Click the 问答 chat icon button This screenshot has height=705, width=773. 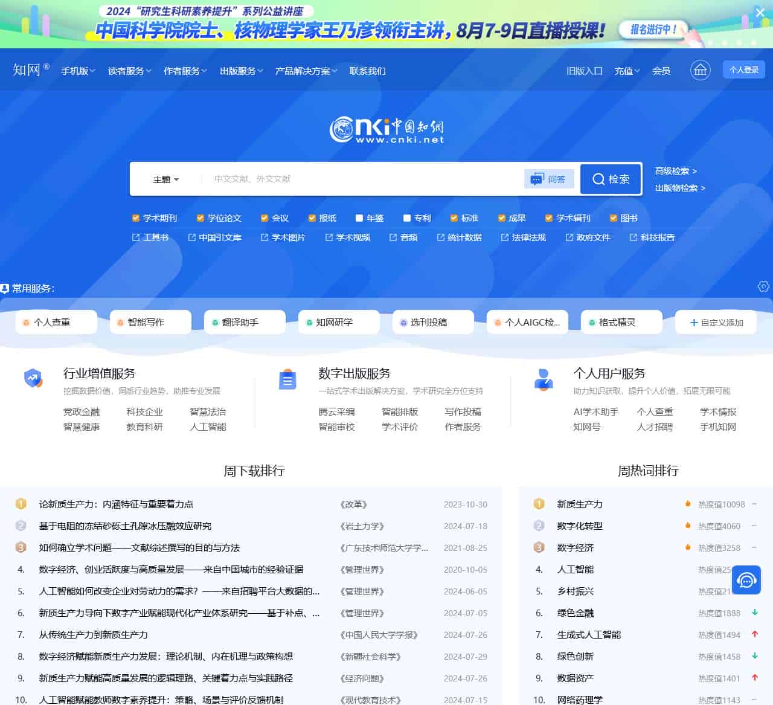click(548, 179)
